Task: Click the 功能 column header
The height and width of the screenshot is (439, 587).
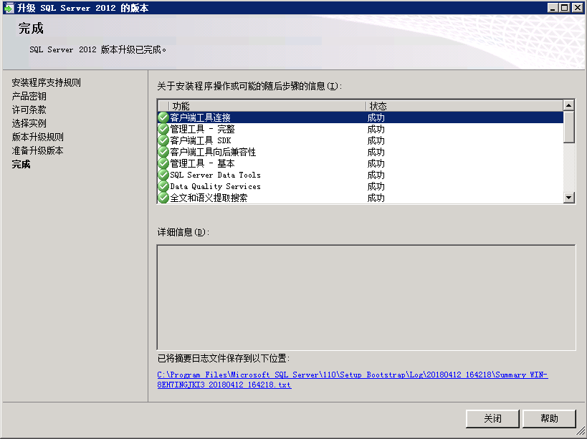Action: 267,106
